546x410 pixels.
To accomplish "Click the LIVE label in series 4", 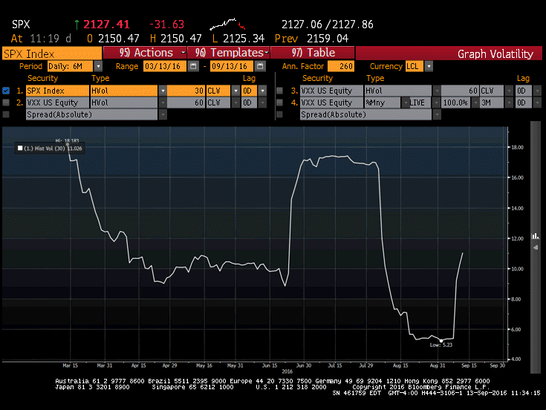I will coord(417,102).
